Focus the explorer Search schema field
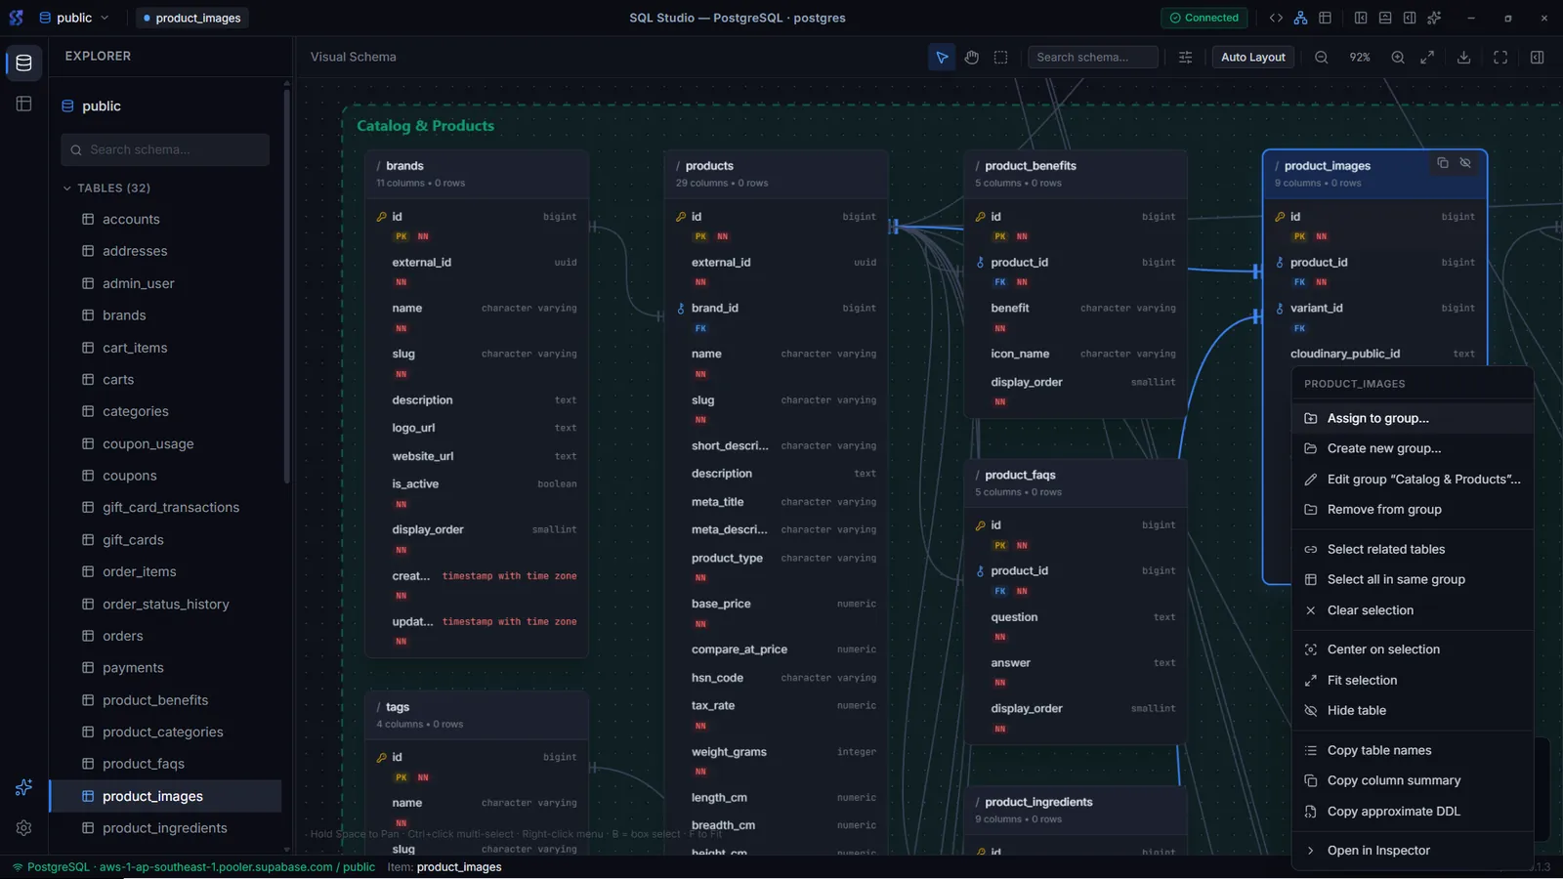 tap(165, 149)
